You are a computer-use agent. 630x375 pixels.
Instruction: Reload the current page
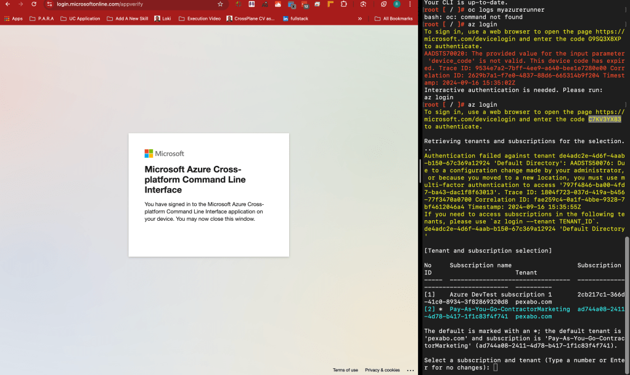tap(34, 4)
